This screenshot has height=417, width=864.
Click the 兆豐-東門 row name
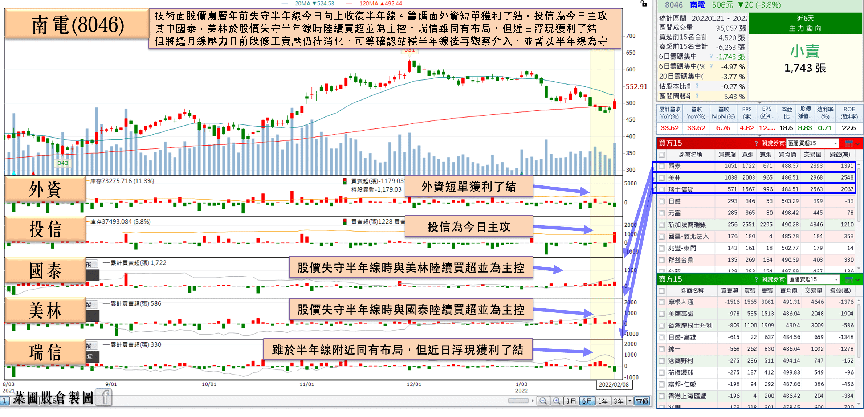[x=682, y=249]
